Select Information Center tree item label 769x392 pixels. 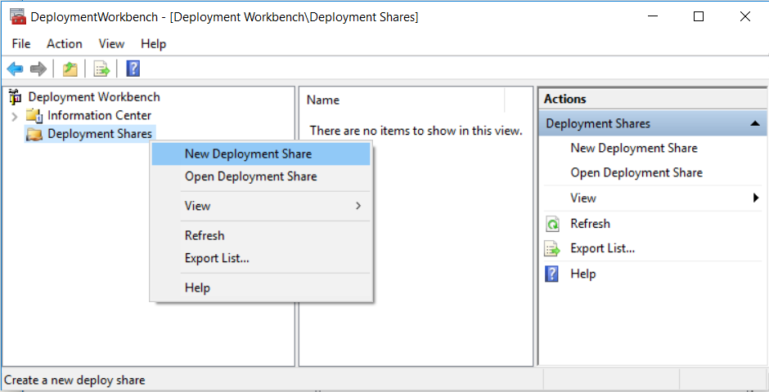[99, 115]
